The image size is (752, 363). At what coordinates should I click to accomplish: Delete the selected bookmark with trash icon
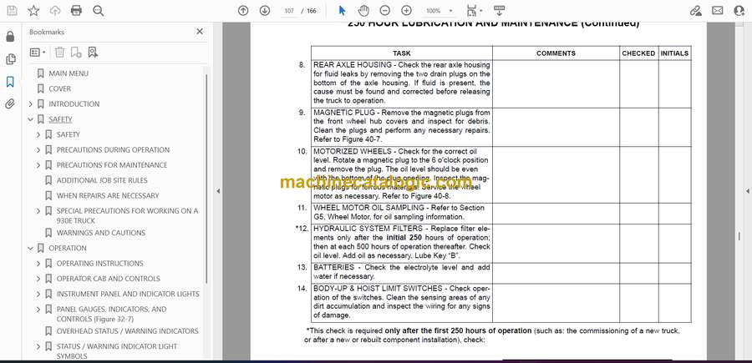coord(59,53)
